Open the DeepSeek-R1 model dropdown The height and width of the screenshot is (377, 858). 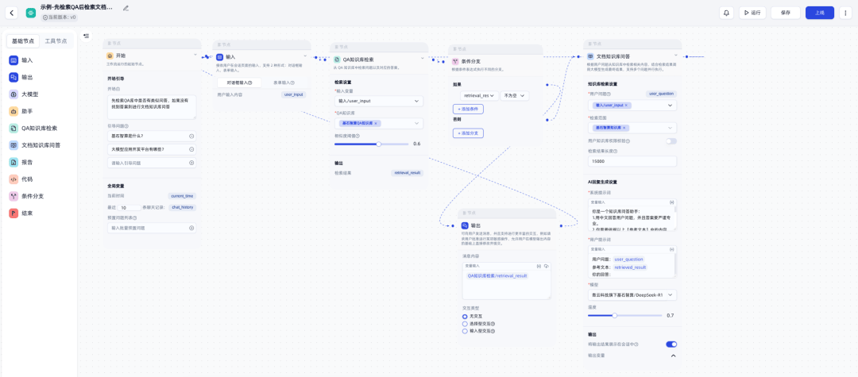coord(632,295)
